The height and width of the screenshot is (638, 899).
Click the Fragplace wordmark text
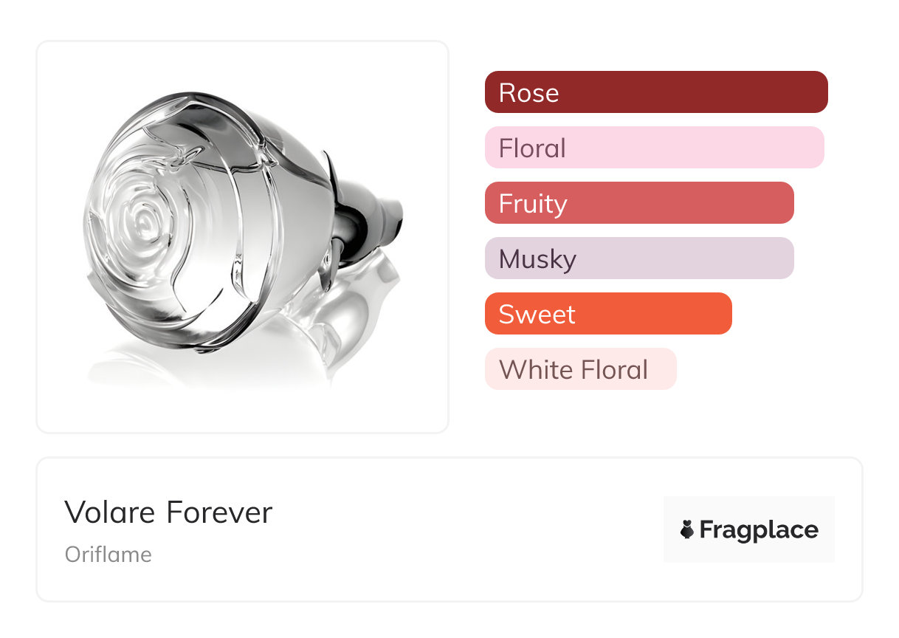[x=759, y=530]
